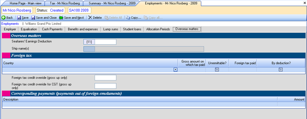Click the Description column header
Screen dimensions: 307x119
click(140, 99)
